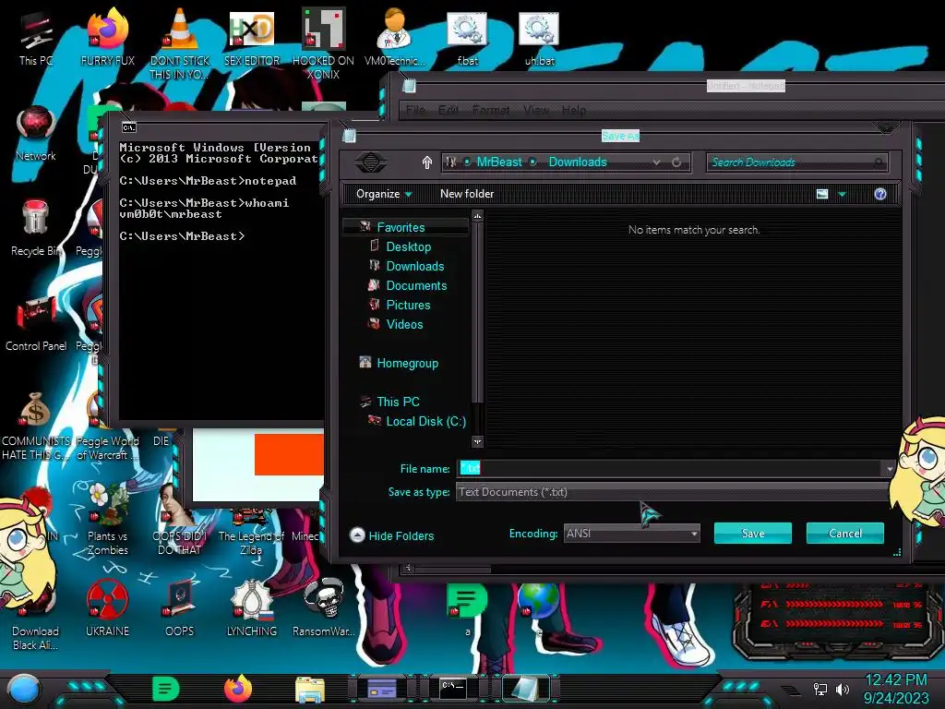Viewport: 945px width, 709px height.
Task: Open the Edit menu in Notepad
Action: (448, 111)
